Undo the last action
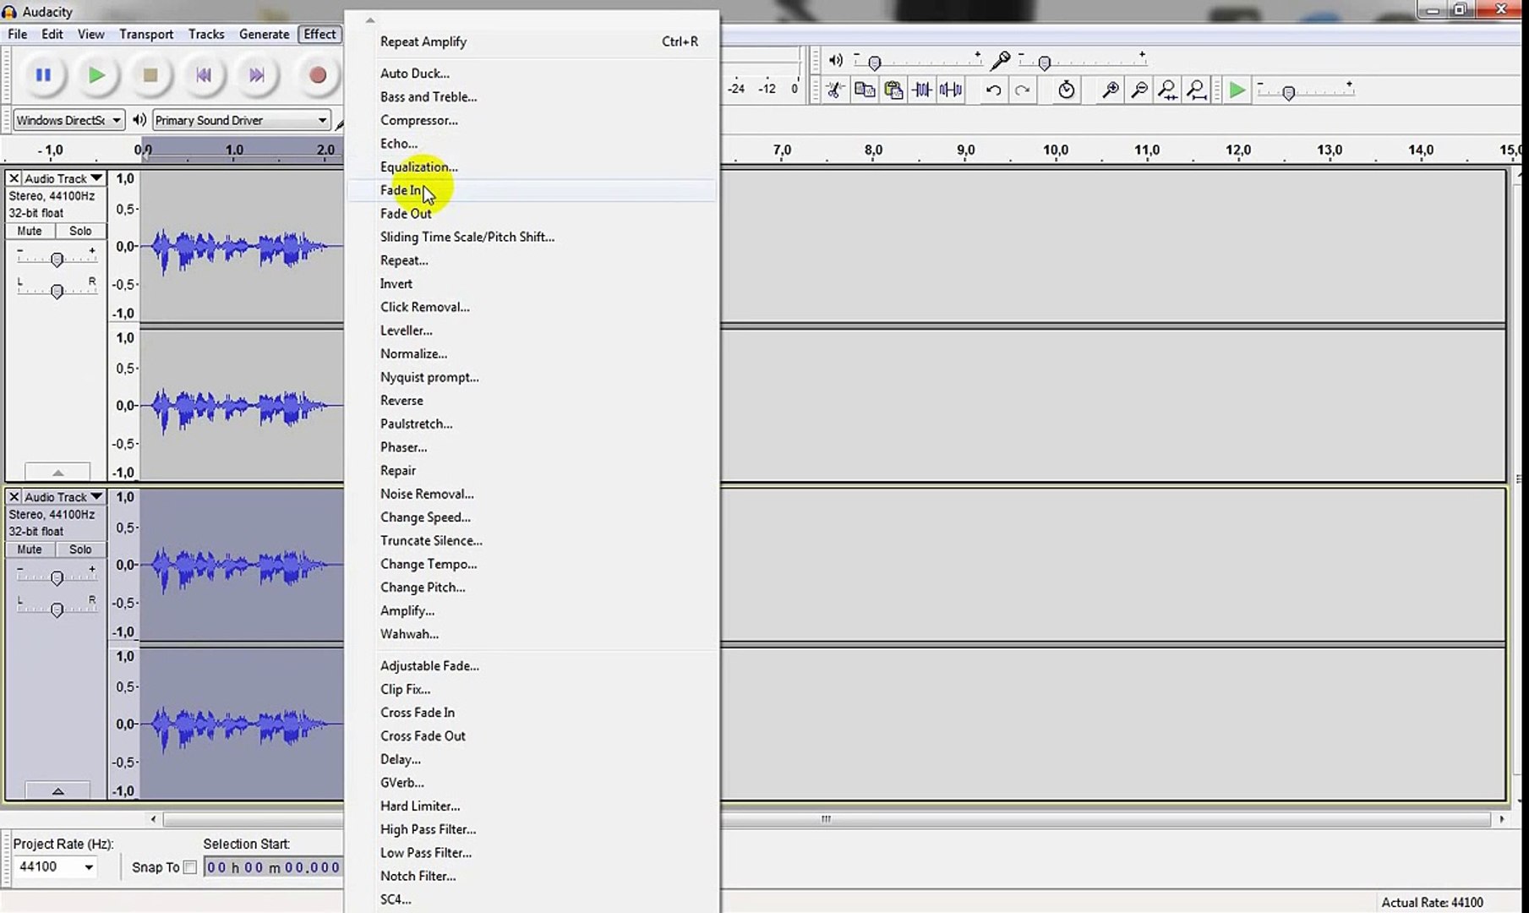 click(994, 90)
